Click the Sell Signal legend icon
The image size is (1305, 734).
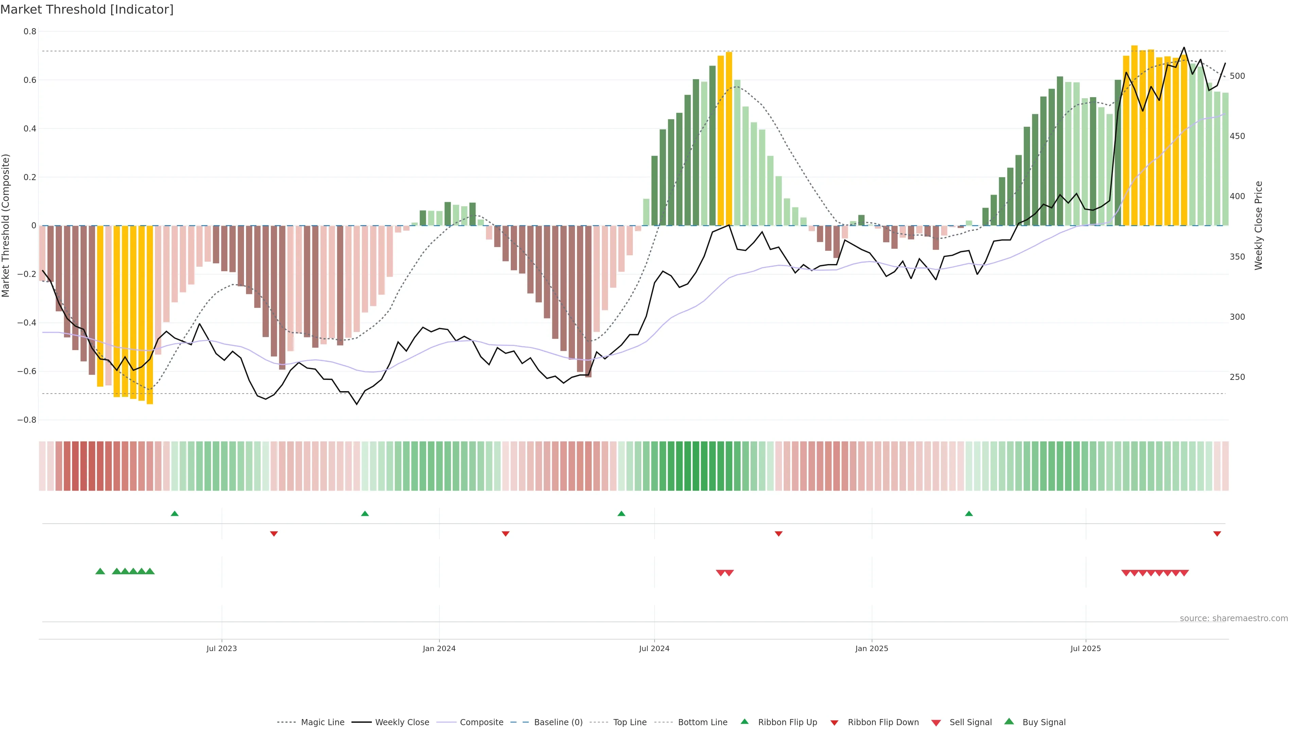936,722
